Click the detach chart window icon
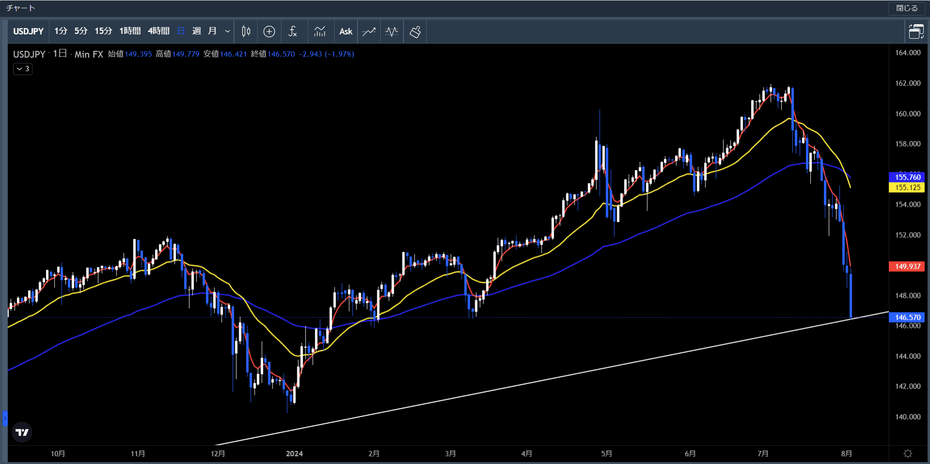Viewport: 930px width, 464px height. click(x=916, y=31)
